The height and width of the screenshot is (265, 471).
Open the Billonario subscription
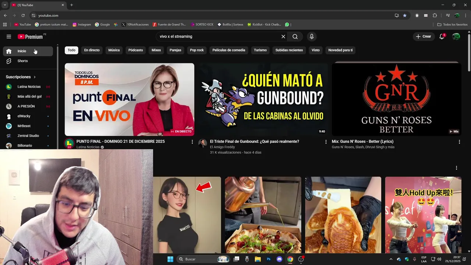pyautogui.click(x=28, y=145)
